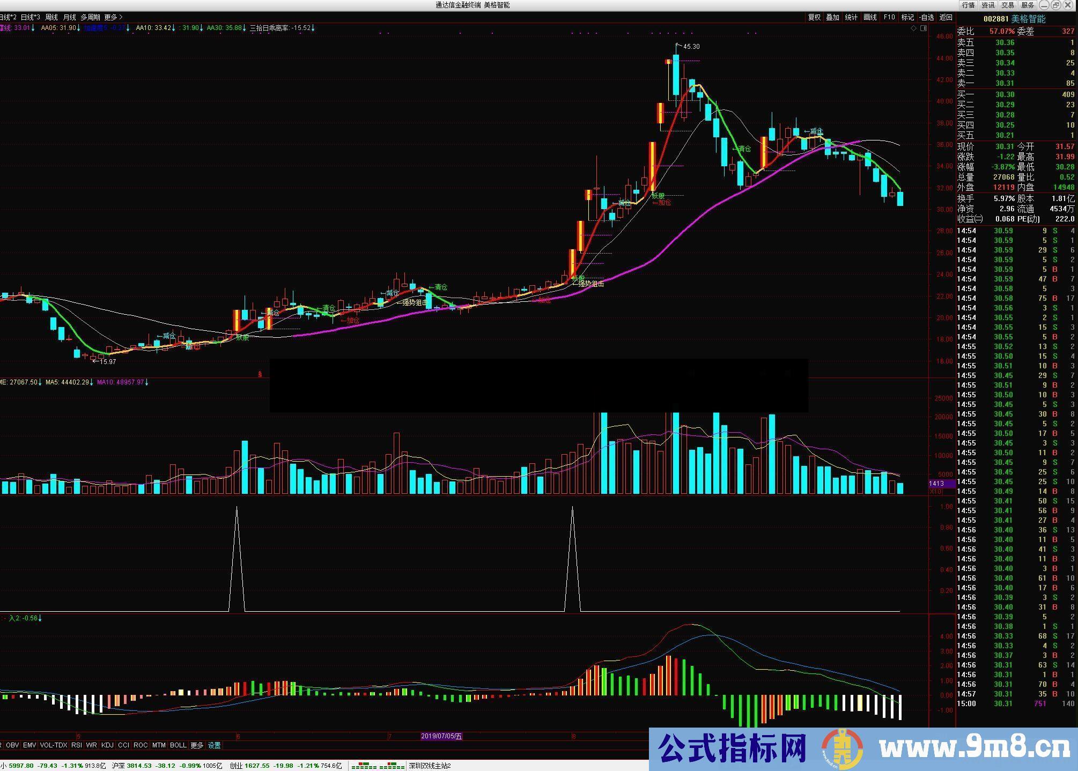Viewport: 1078px width, 771px height.
Task: Expand the 更多 period options at the top
Action: pos(113,17)
